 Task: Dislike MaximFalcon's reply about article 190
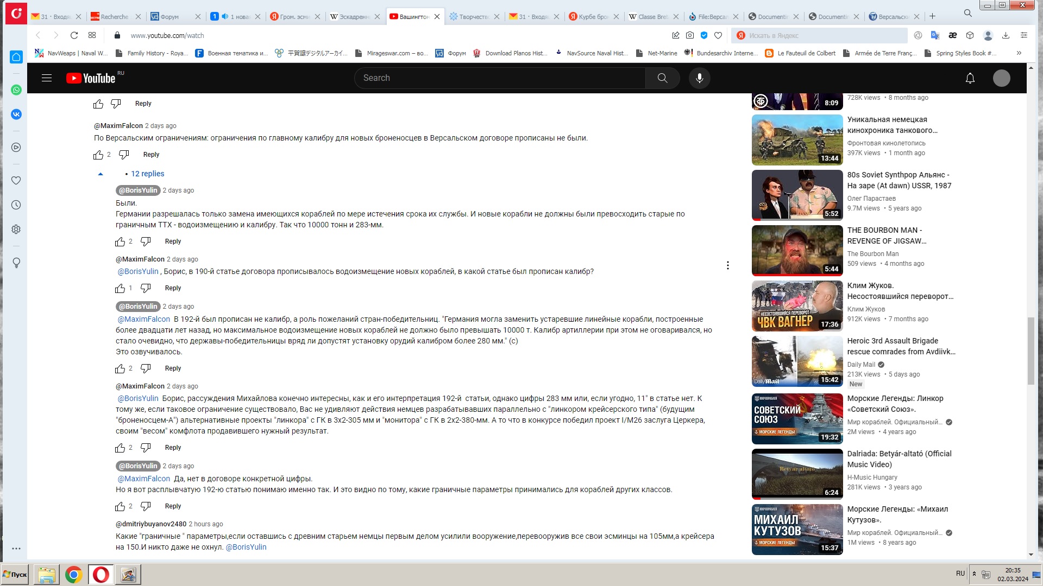pos(146,289)
